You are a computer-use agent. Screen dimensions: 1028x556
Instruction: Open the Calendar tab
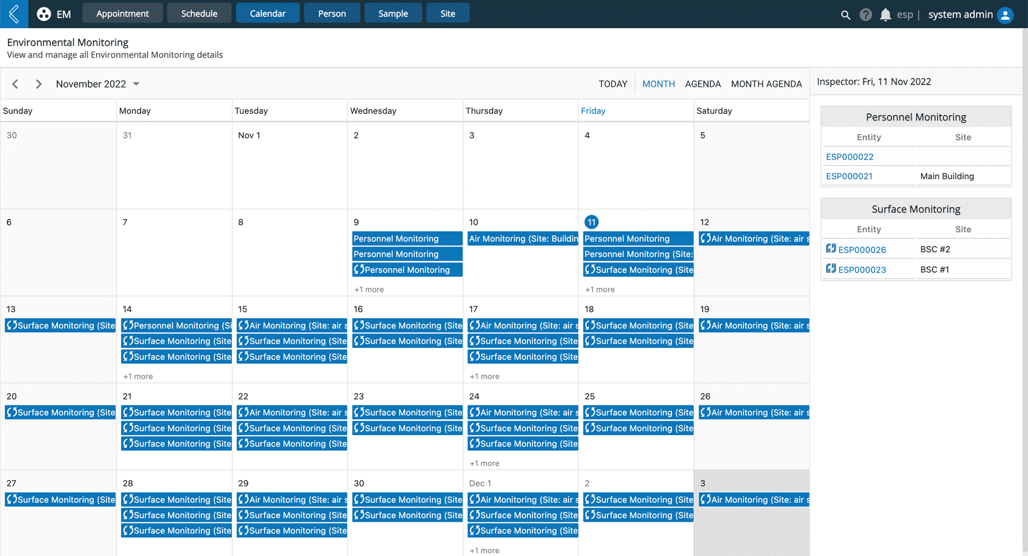[267, 13]
